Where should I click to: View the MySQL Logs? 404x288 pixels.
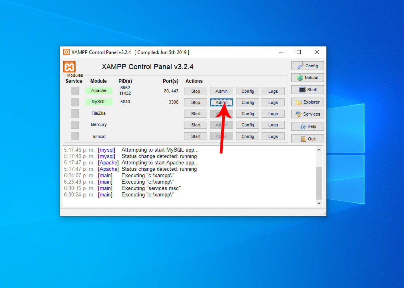point(273,102)
